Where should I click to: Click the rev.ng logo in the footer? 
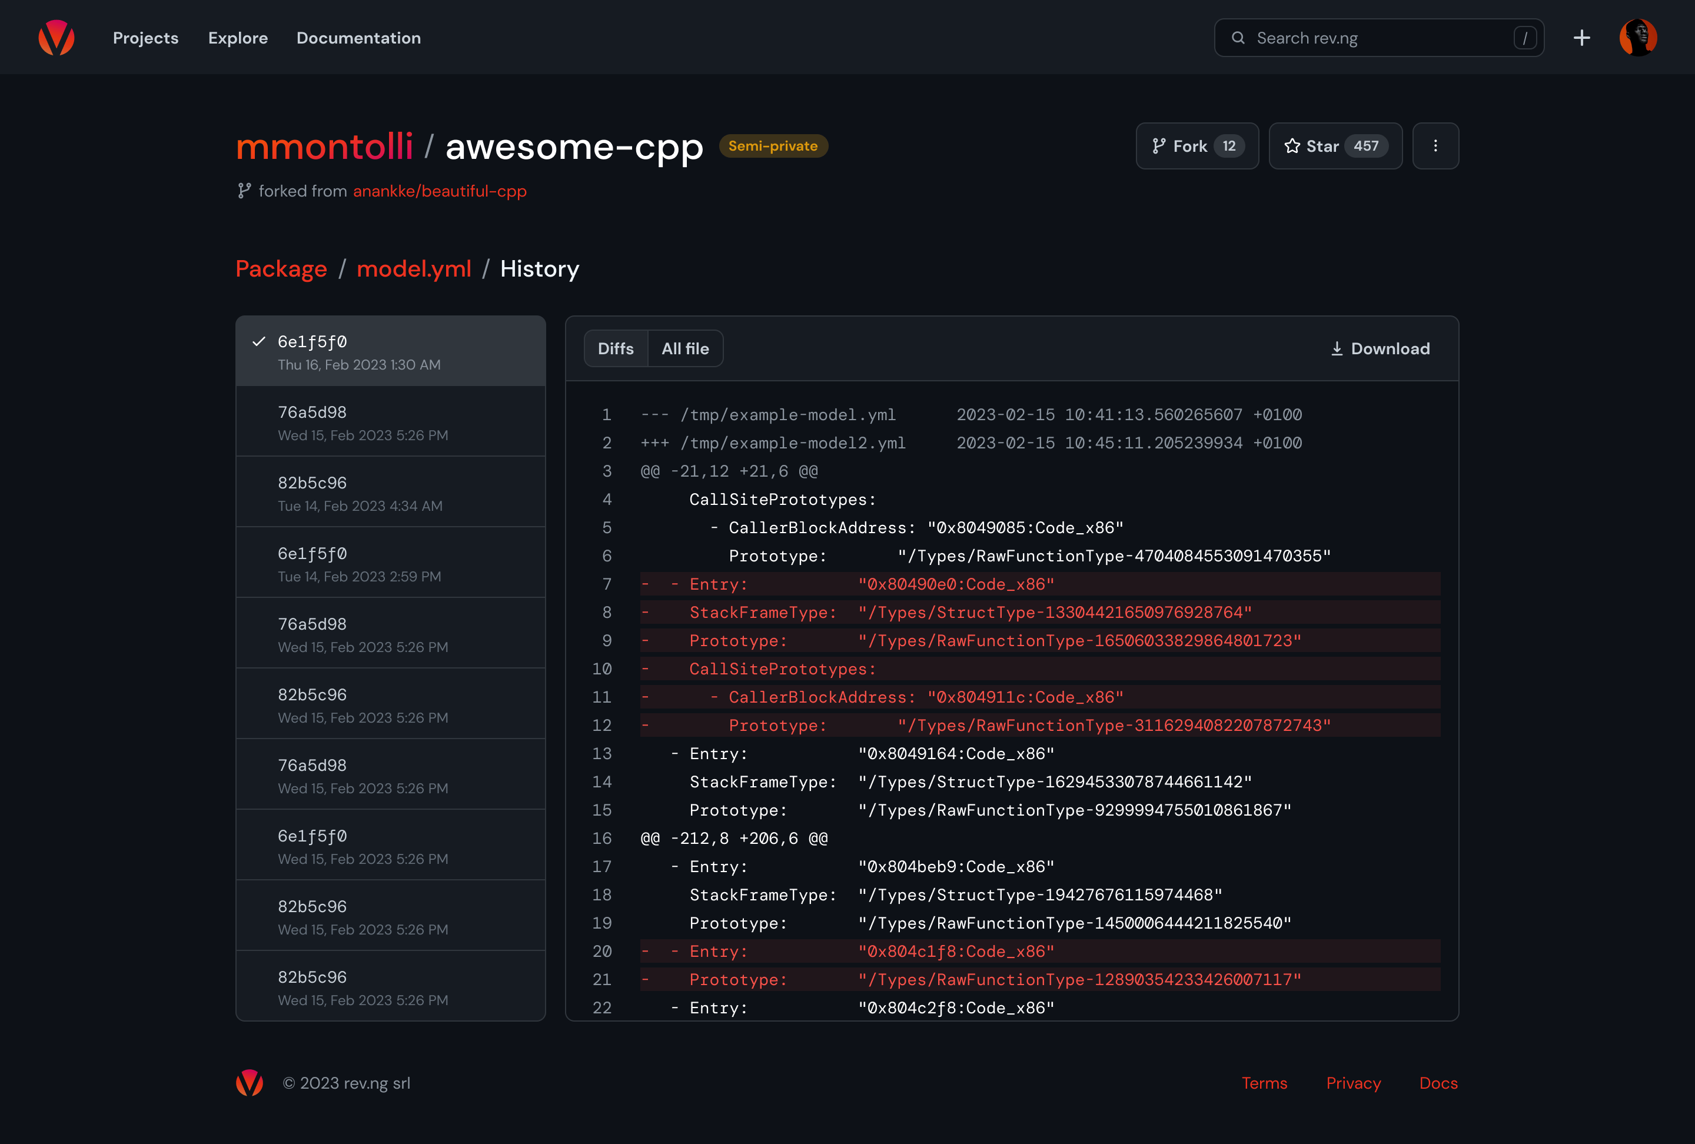tap(250, 1083)
